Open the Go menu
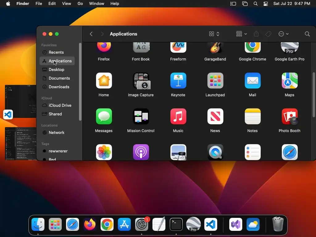The height and width of the screenshot is (237, 316). tap(80, 4)
